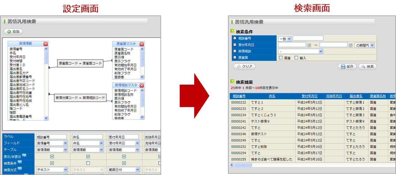396x175 pixels.
Task: Click scroll-up arrow in 苦情相談マスタ field list
Action: tap(142, 90)
